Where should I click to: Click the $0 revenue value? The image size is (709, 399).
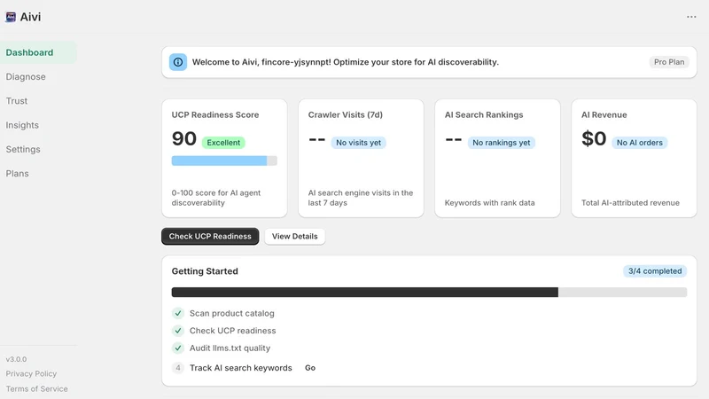pyautogui.click(x=594, y=139)
